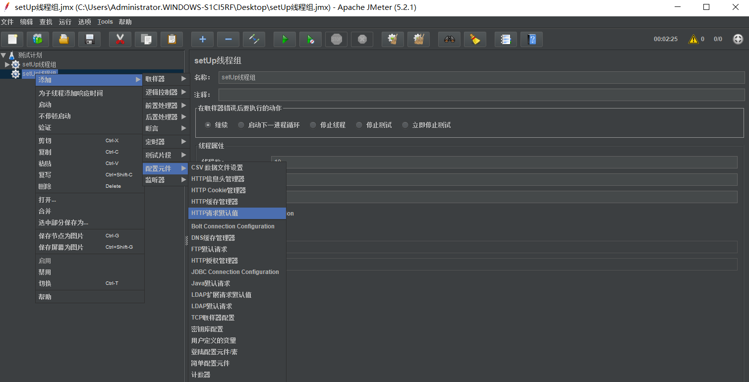Viewport: 749px width, 382px height.
Task: Click the 注释 input field
Action: (481, 95)
